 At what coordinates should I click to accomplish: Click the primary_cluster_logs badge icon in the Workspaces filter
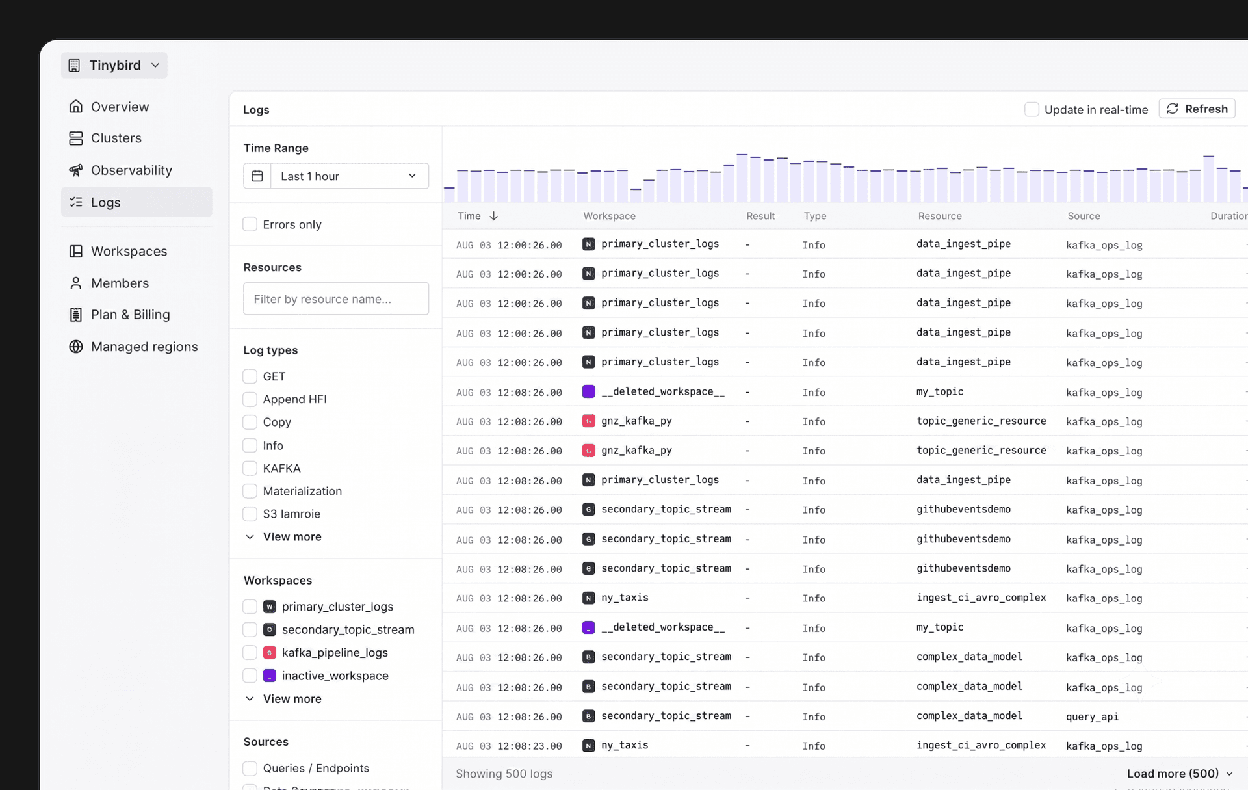pyautogui.click(x=269, y=607)
